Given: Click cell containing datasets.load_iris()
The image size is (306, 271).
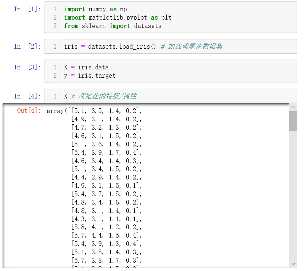Looking at the screenshot, I should (171, 46).
